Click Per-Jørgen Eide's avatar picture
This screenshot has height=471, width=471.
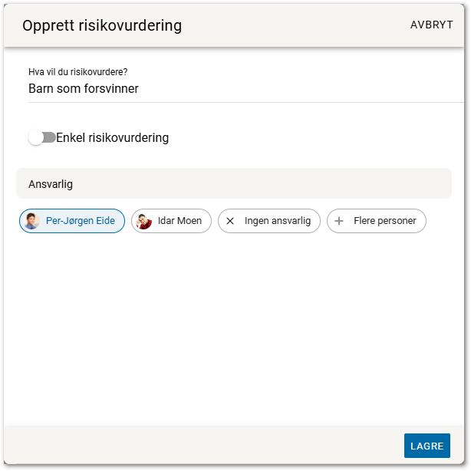[31, 221]
